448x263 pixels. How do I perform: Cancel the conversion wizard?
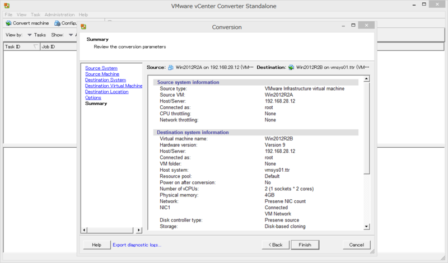pos(356,245)
